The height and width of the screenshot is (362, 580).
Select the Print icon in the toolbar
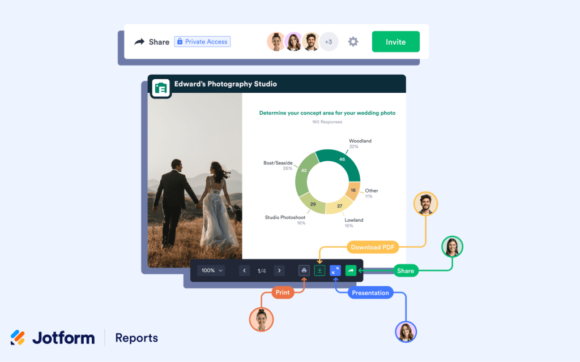(x=304, y=270)
